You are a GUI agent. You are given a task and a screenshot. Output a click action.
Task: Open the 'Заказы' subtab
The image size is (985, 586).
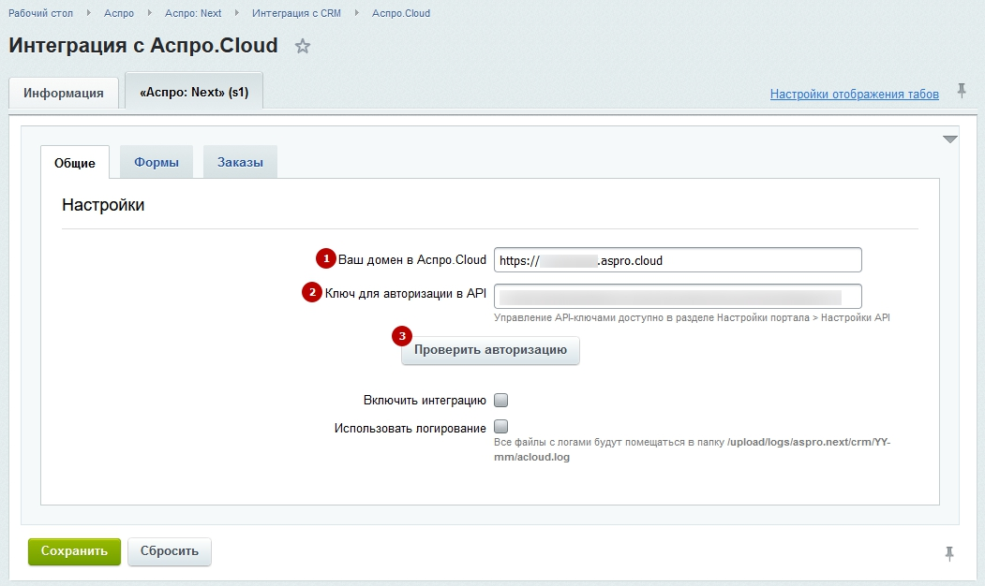click(240, 163)
